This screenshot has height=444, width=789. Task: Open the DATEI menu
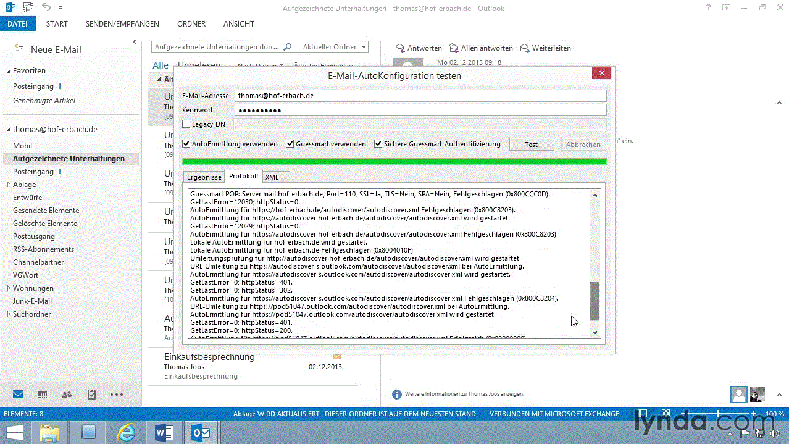click(x=18, y=24)
